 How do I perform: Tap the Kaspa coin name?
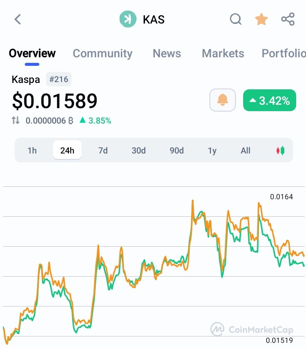[x=26, y=79]
